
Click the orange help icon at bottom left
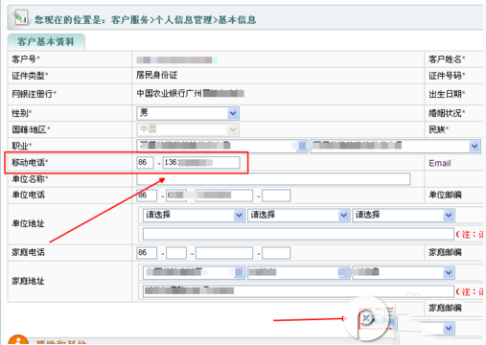pos(18,340)
